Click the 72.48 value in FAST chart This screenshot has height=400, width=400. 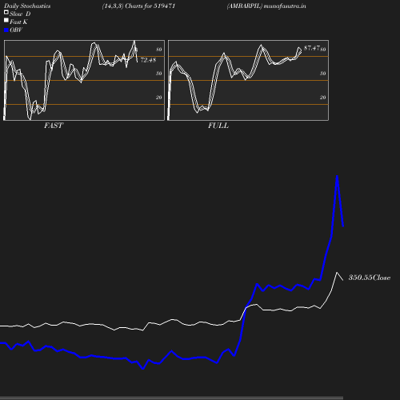pyautogui.click(x=148, y=60)
